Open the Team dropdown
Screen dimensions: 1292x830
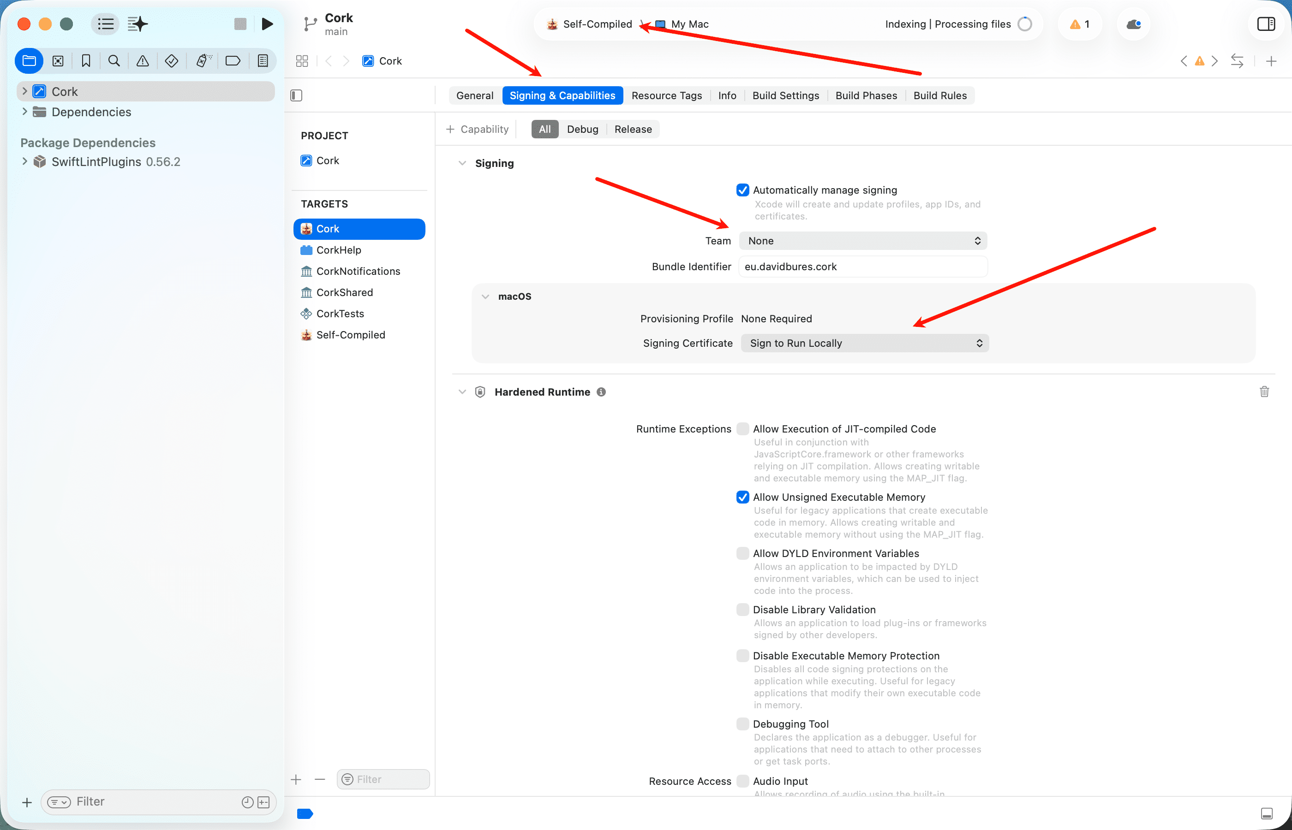coord(863,241)
